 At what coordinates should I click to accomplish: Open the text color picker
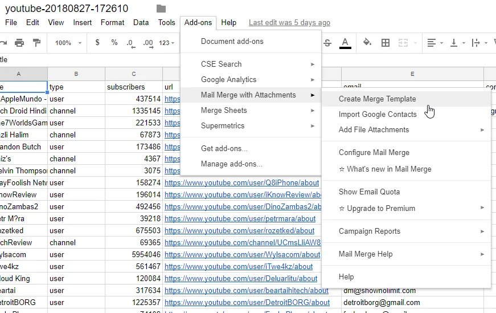click(345, 43)
